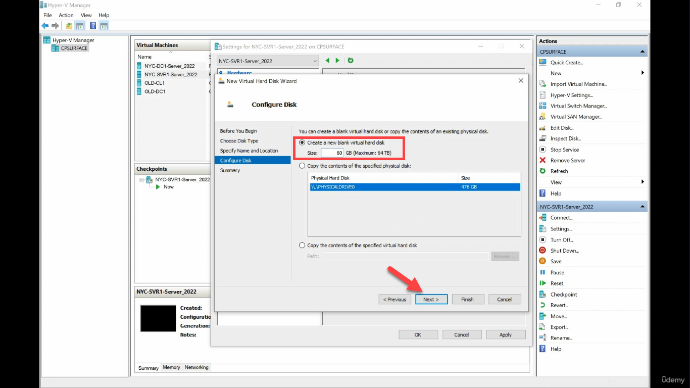Close the New Virtual Hard Disk Wizard

(521, 81)
